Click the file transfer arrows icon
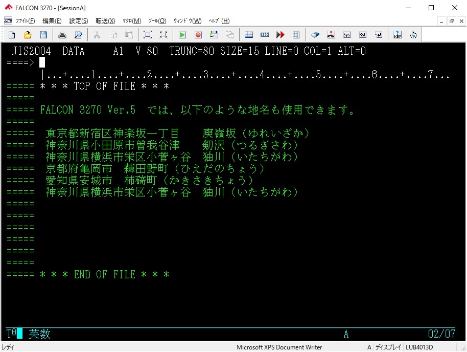Image resolution: width=467 pixels, height=352 pixels. click(x=214, y=35)
